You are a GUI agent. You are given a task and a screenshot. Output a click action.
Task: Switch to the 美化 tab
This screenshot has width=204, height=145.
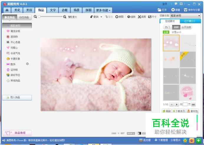17,10
